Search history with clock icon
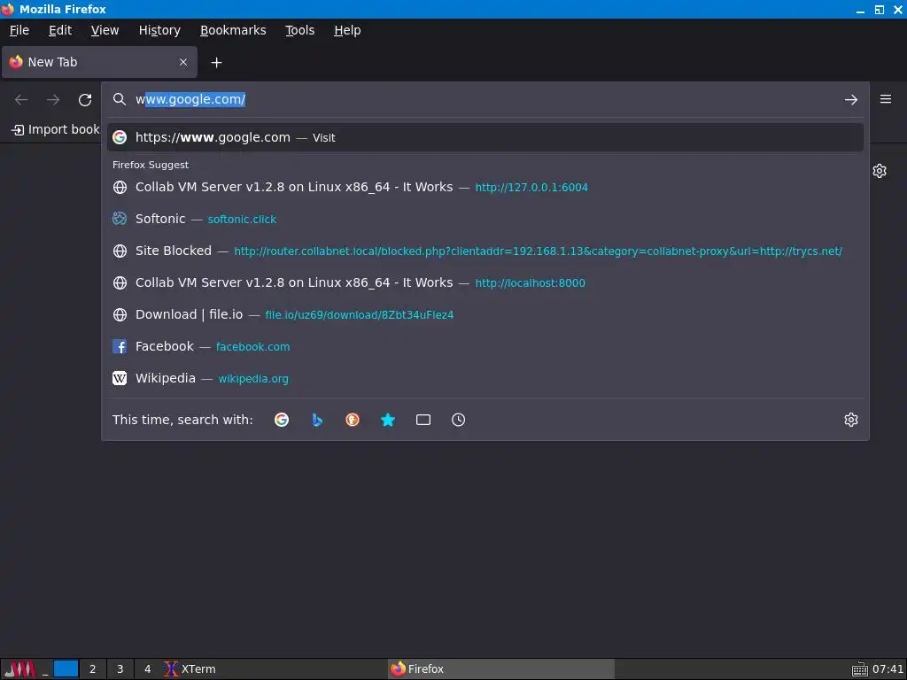 458,420
